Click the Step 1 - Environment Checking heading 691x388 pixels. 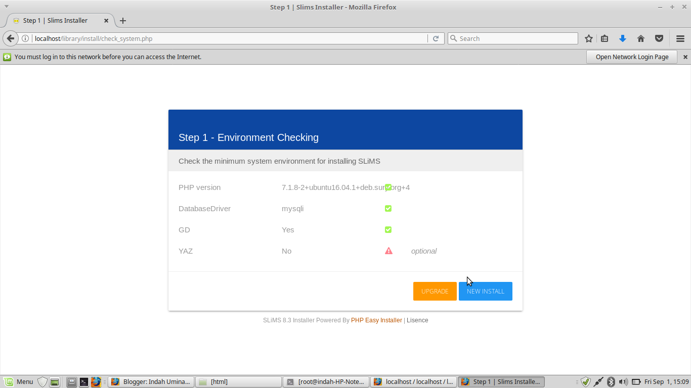248,137
